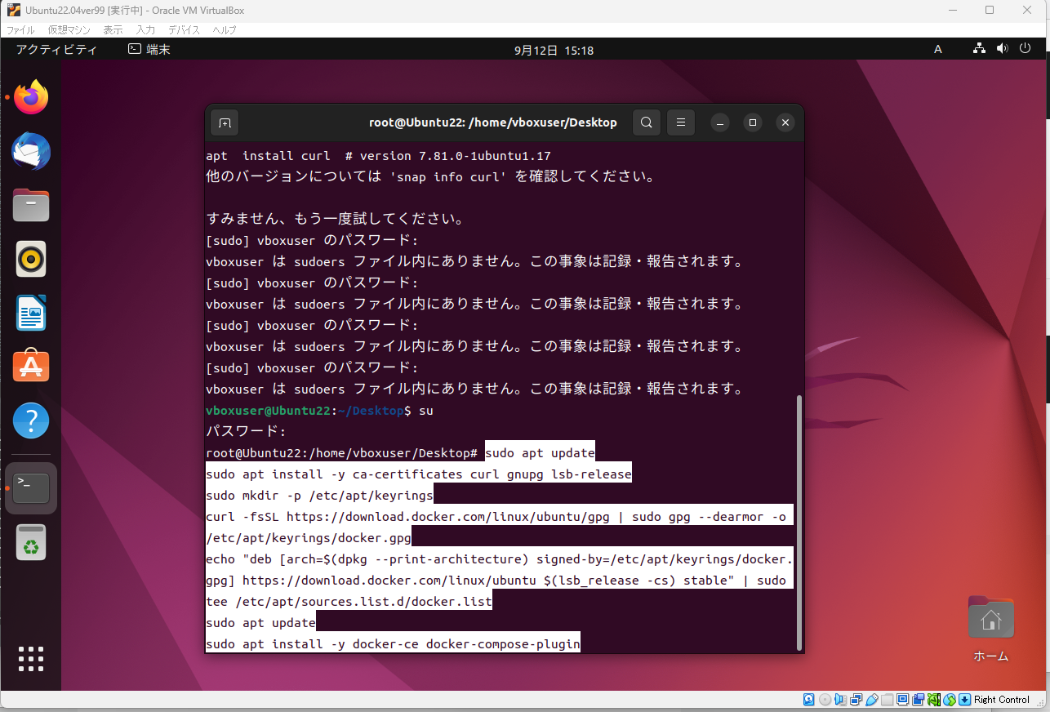Viewport: 1050px width, 712px height.
Task: Open the Help app from the dock
Action: pos(30,420)
